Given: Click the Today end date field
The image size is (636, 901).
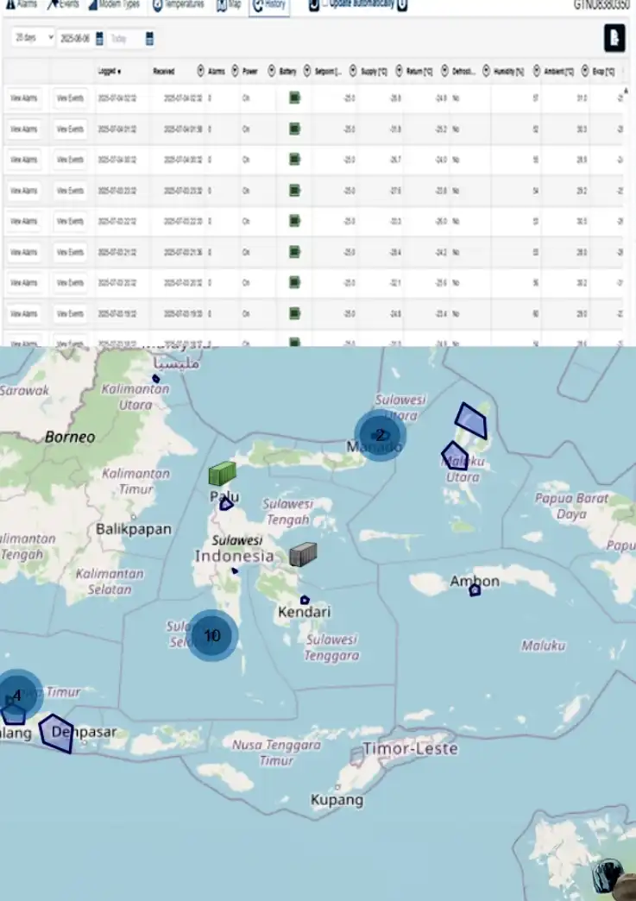Looking at the screenshot, I should [x=125, y=38].
